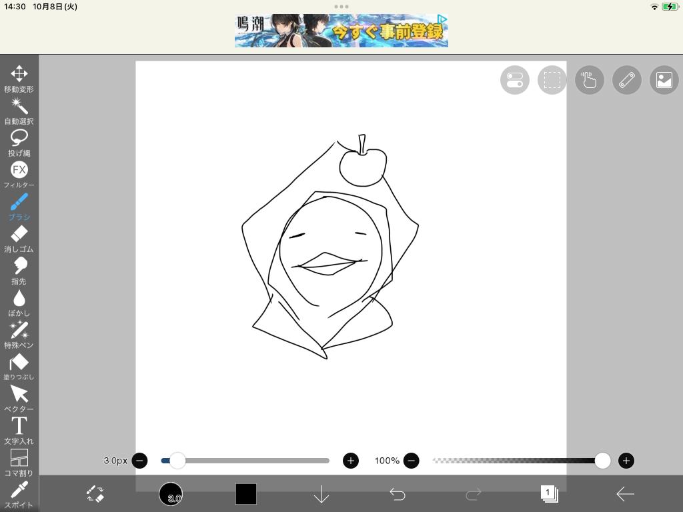The width and height of the screenshot is (683, 512).
Task: Open the black color swatch
Action: [245, 494]
